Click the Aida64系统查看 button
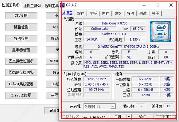 (21, 84)
